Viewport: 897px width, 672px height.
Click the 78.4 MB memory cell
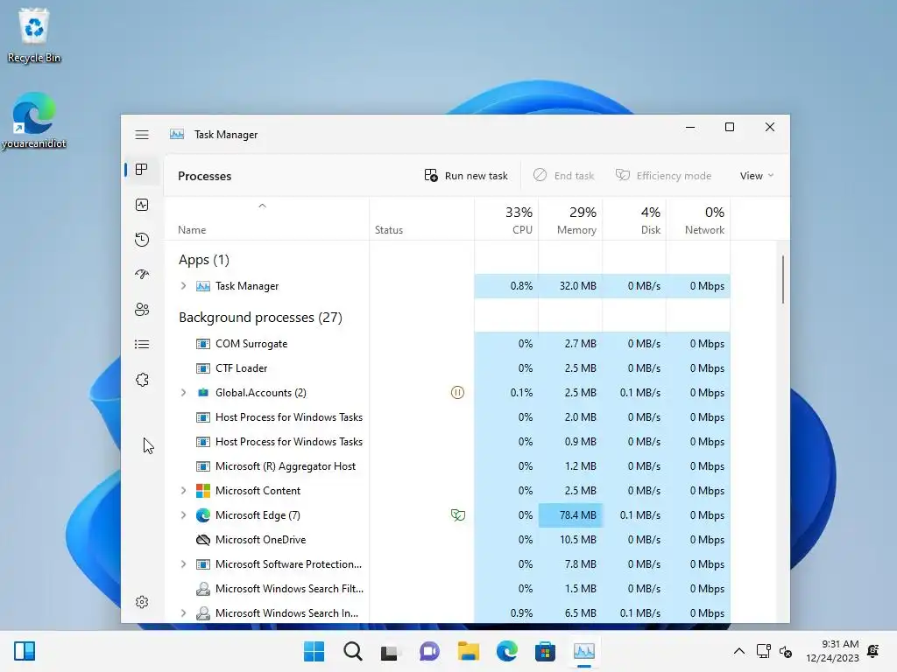click(x=570, y=514)
